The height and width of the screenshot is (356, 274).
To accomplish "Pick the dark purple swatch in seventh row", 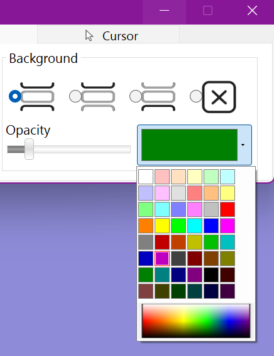I will point(195,275).
